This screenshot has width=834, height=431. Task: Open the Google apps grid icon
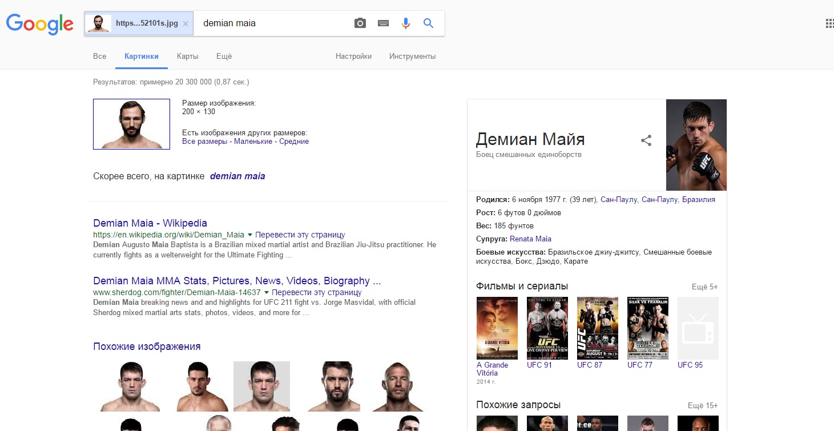[829, 23]
